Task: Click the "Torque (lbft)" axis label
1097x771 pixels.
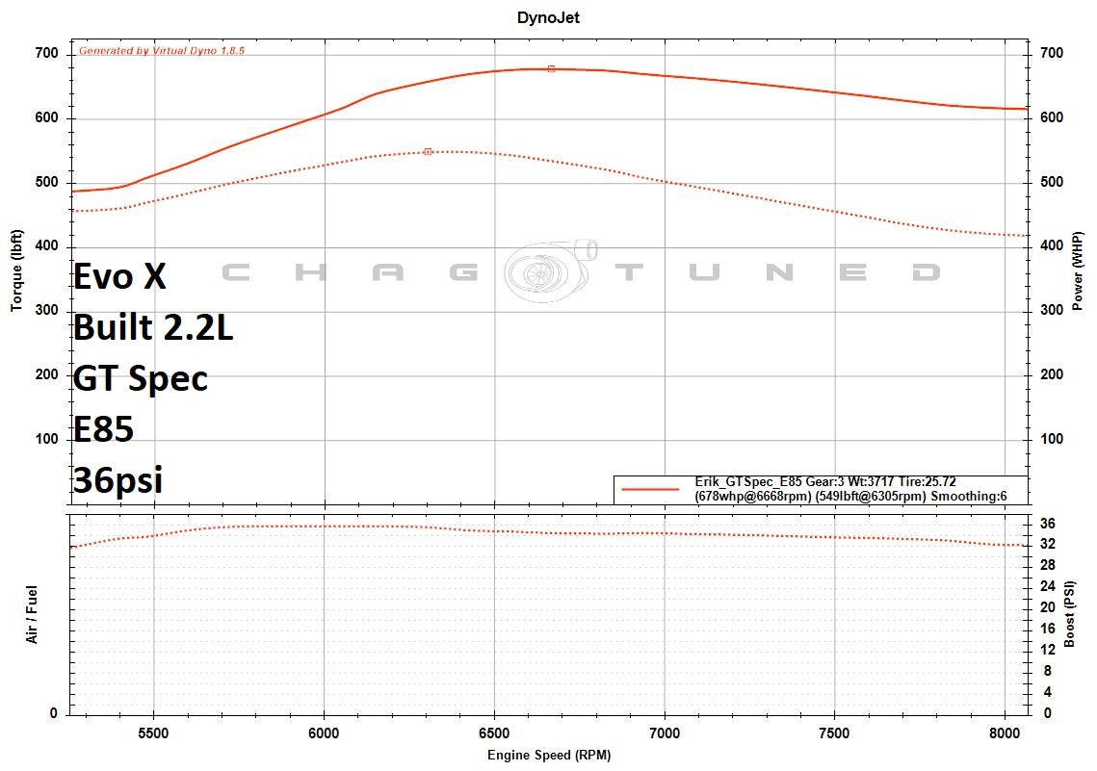Action: (17, 270)
